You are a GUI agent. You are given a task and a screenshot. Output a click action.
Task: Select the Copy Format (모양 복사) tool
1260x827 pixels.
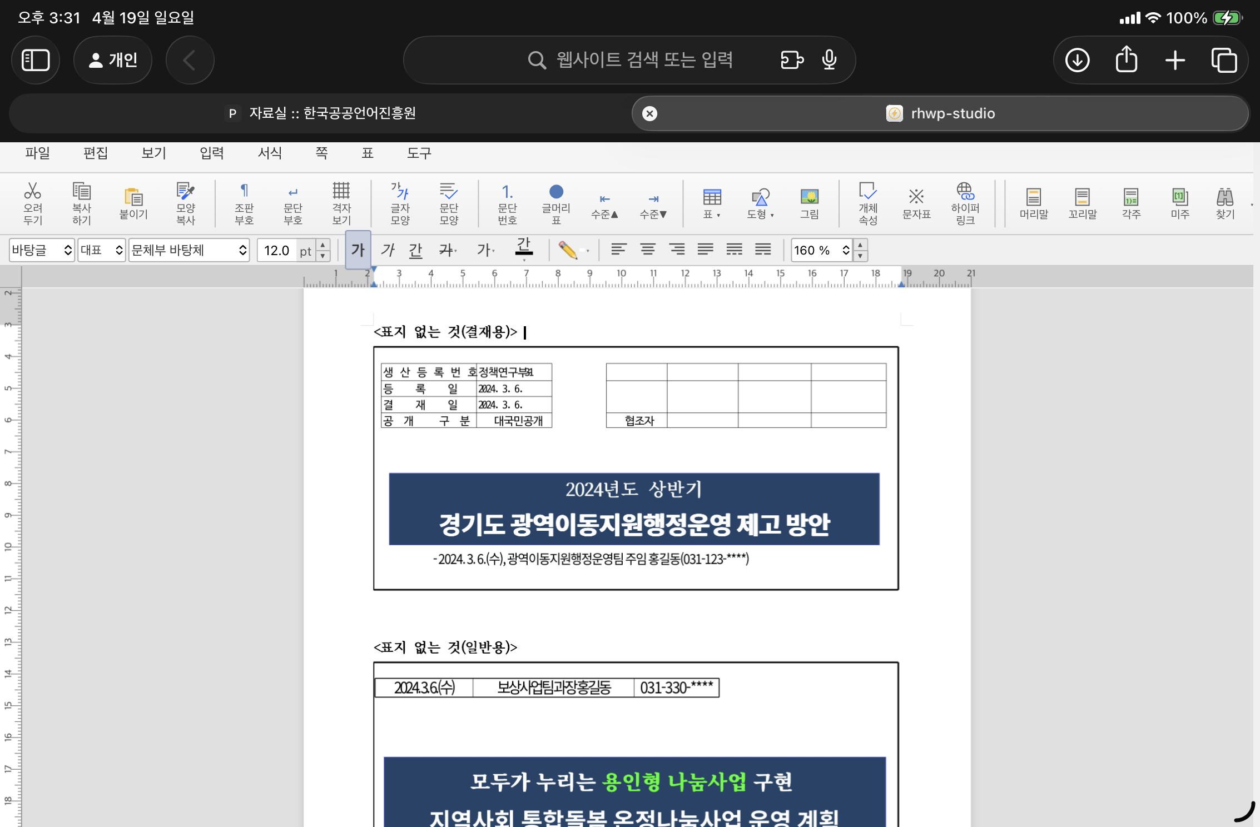click(x=186, y=203)
